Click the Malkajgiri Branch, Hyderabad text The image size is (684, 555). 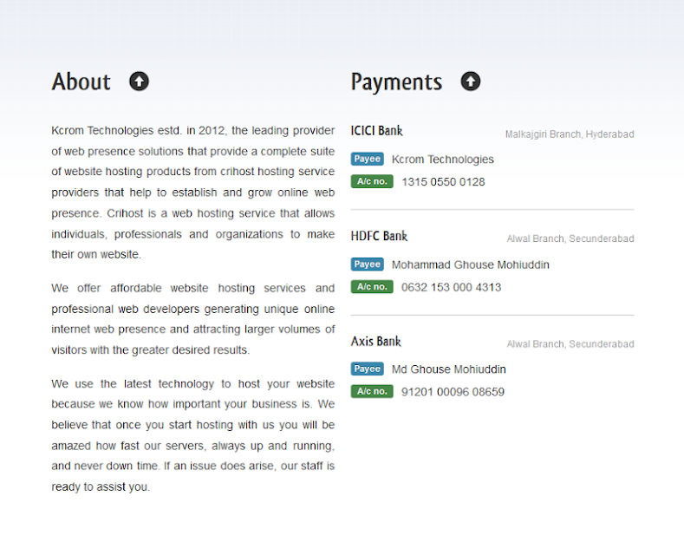[x=570, y=134]
